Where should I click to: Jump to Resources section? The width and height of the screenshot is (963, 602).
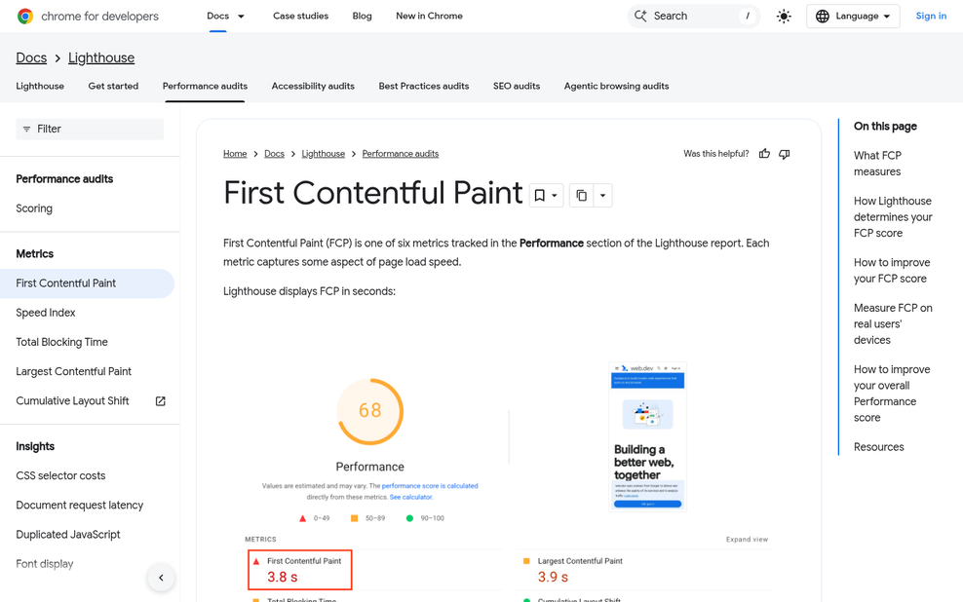pos(879,447)
